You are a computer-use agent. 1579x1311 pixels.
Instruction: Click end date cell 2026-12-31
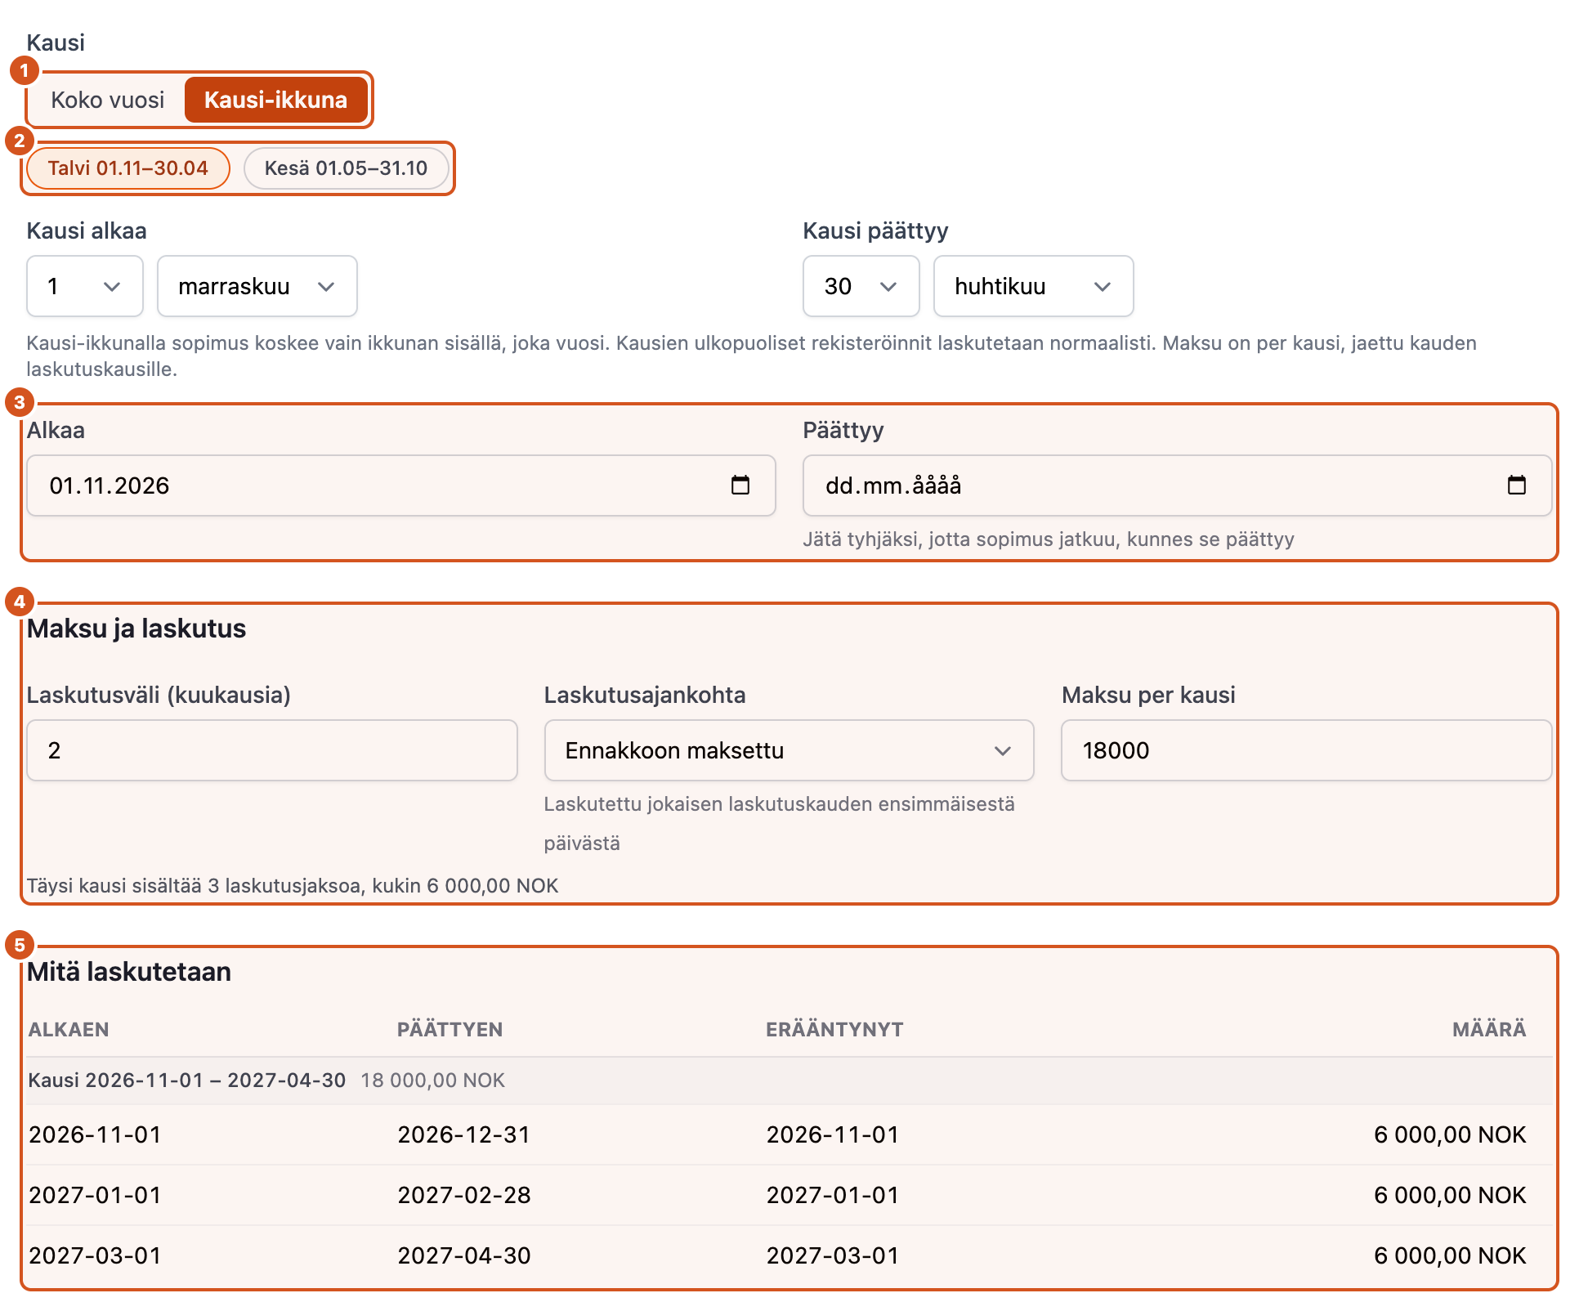pyautogui.click(x=464, y=1134)
